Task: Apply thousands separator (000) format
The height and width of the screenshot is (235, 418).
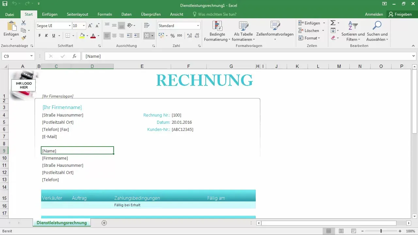Action: coord(180,36)
